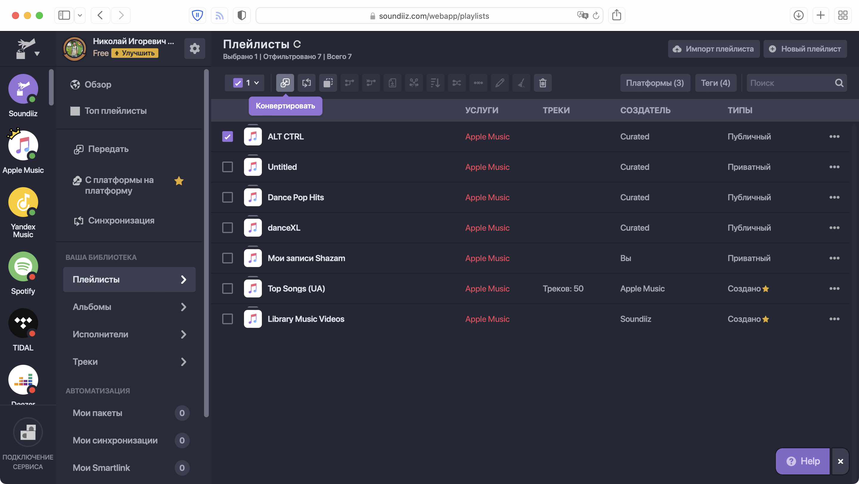Click the trash Delete toolbar icon
The height and width of the screenshot is (484, 859).
(x=543, y=83)
